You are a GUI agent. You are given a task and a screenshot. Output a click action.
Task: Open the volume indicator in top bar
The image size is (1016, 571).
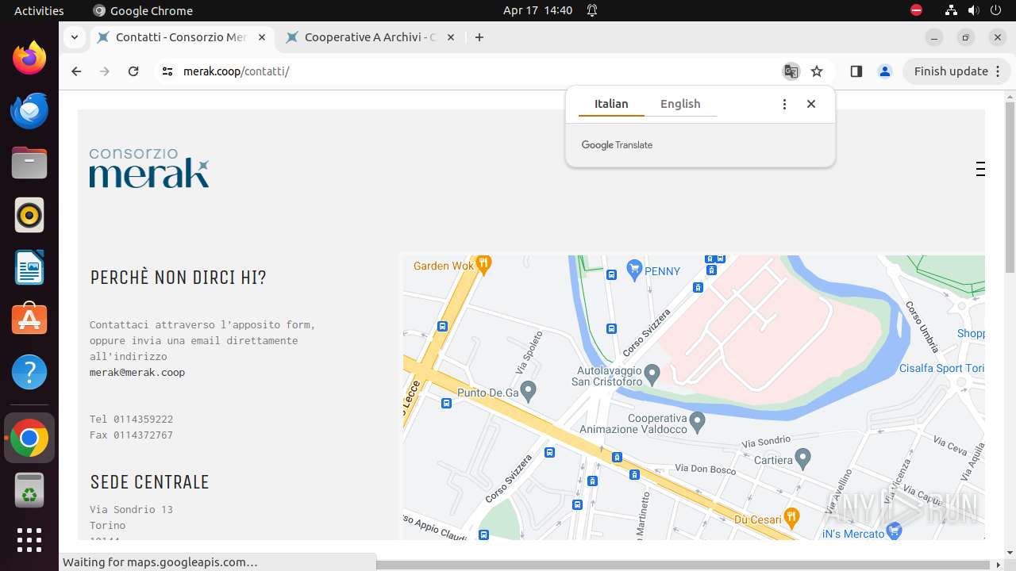click(x=973, y=10)
